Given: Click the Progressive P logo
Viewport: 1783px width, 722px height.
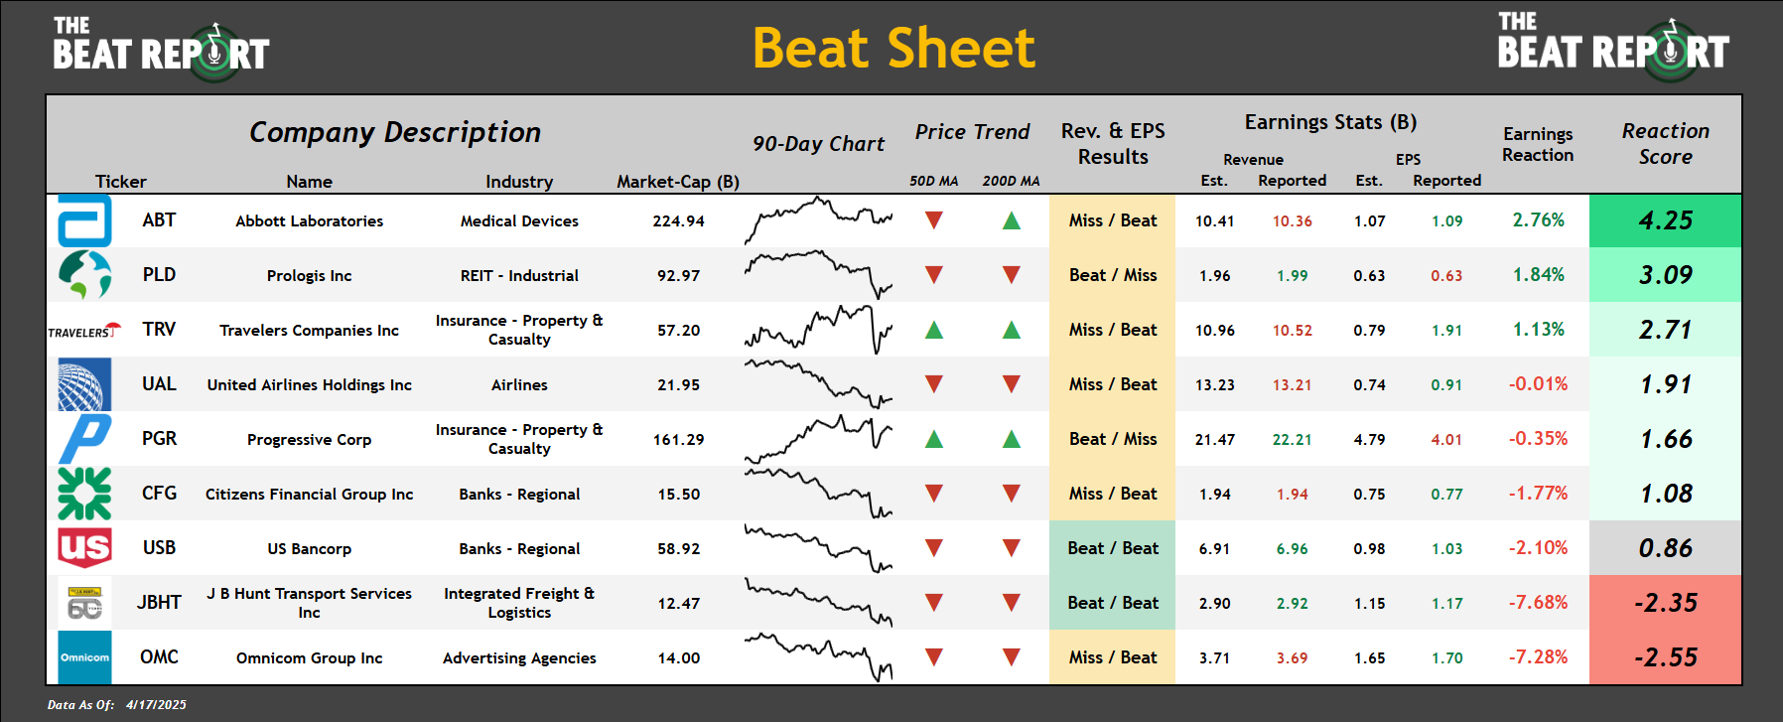Looking at the screenshot, I should click(84, 439).
